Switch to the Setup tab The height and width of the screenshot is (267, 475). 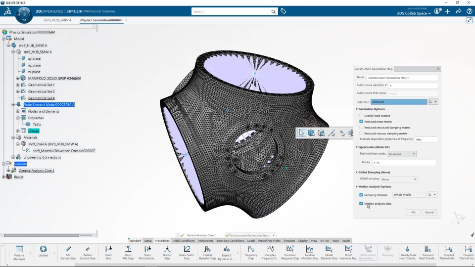[x=148, y=241]
